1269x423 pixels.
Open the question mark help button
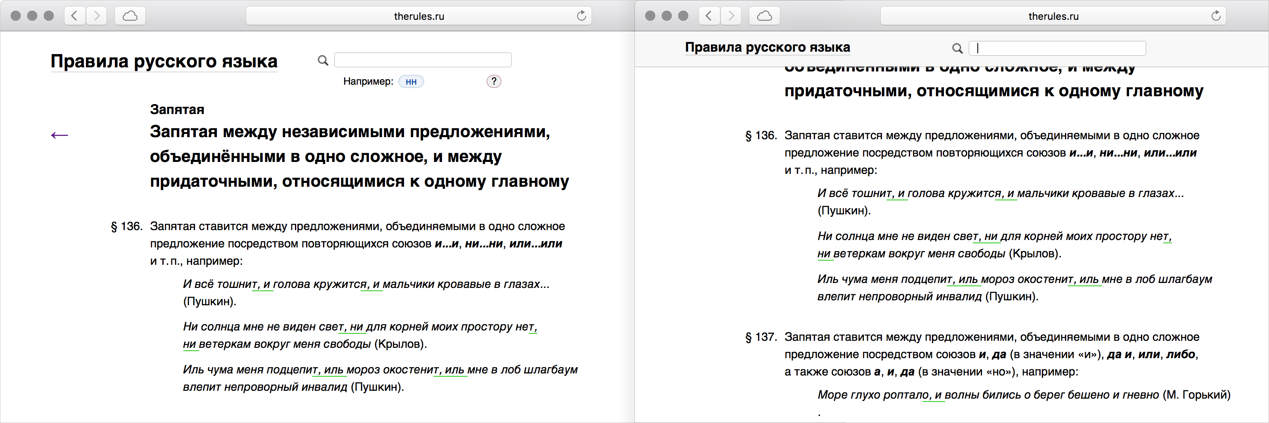pos(494,81)
